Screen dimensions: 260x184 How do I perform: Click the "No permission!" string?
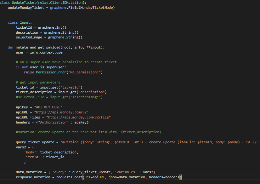(x=84, y=72)
